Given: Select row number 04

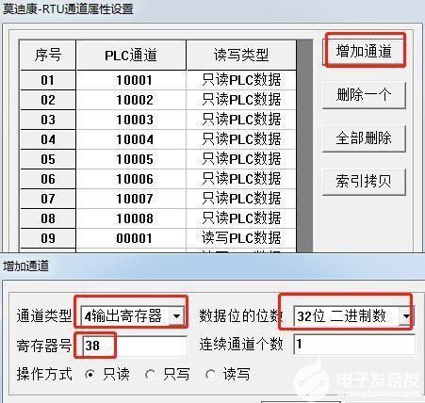Looking at the screenshot, I should (48, 139).
